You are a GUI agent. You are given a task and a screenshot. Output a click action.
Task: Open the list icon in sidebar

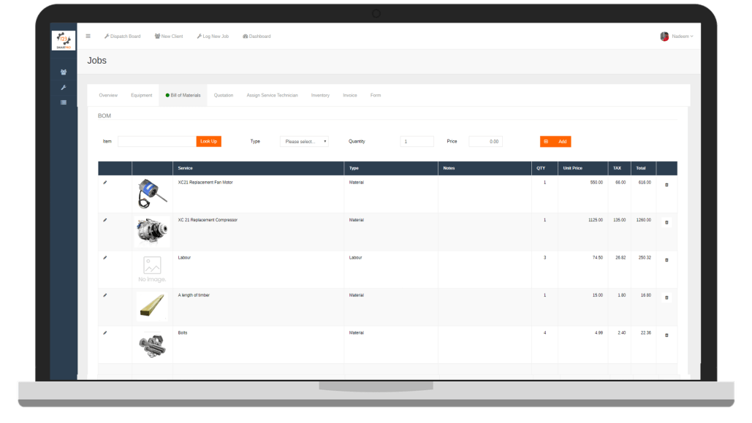(x=64, y=102)
